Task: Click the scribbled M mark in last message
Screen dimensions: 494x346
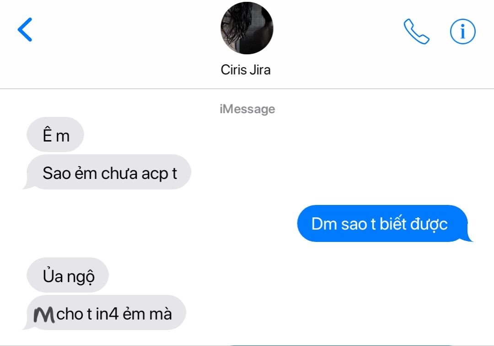Action: tap(44, 315)
